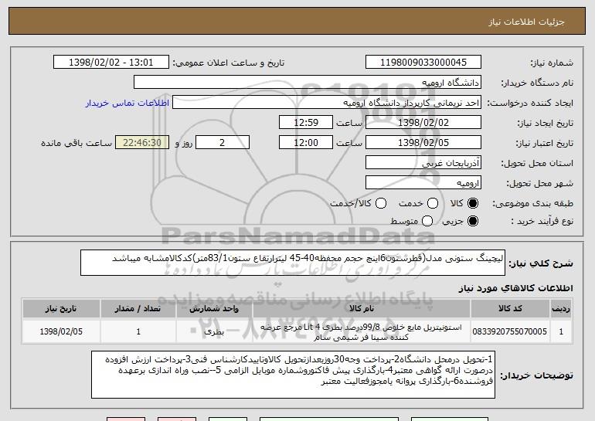Click the شماره نیاز field 1198009033000045
This screenshot has height=421, width=595.
[423, 63]
